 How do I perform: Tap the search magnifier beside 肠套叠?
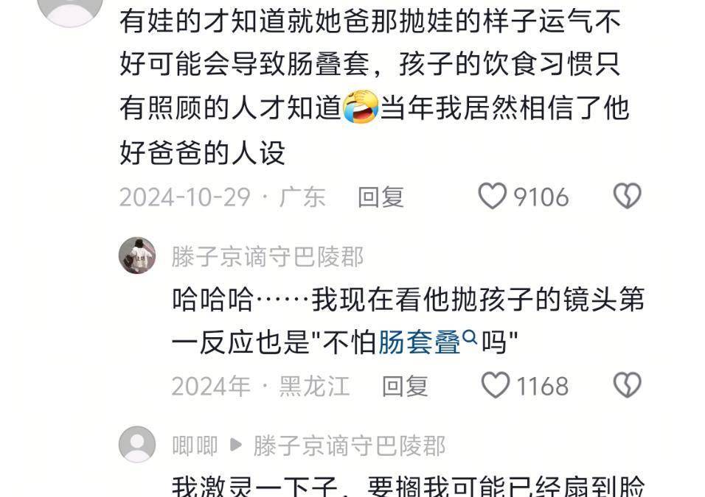[x=470, y=336]
